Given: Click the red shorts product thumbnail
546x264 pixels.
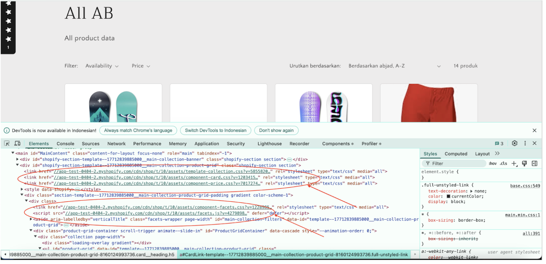Looking at the screenshot, I should [429, 103].
